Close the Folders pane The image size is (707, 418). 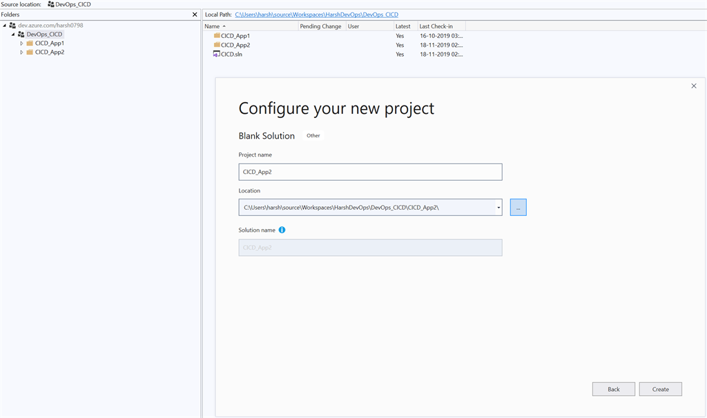(195, 14)
